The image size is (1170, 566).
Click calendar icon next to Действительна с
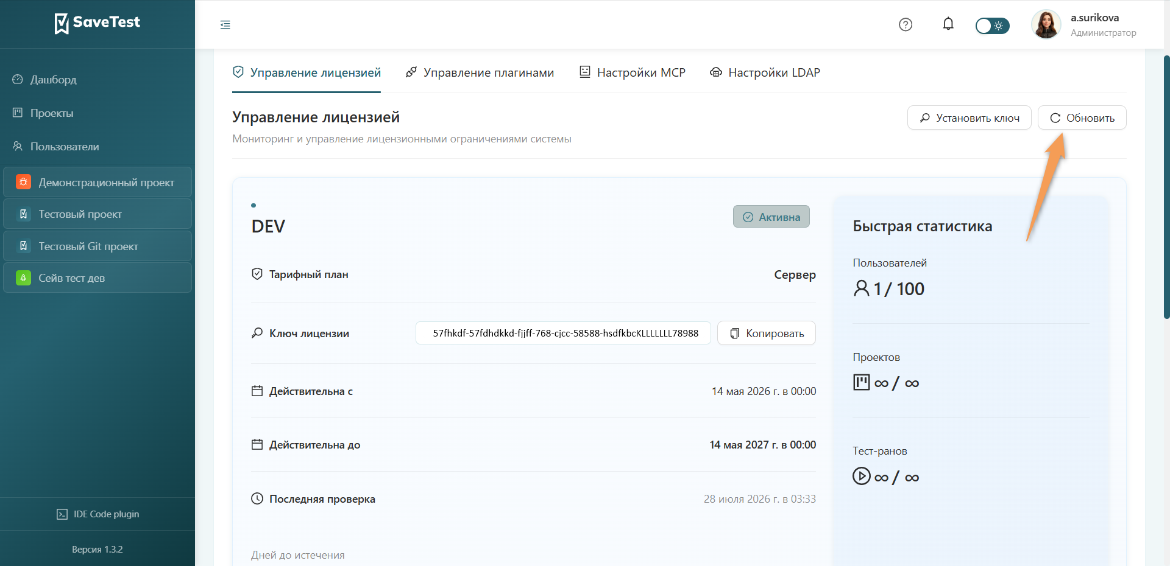257,391
